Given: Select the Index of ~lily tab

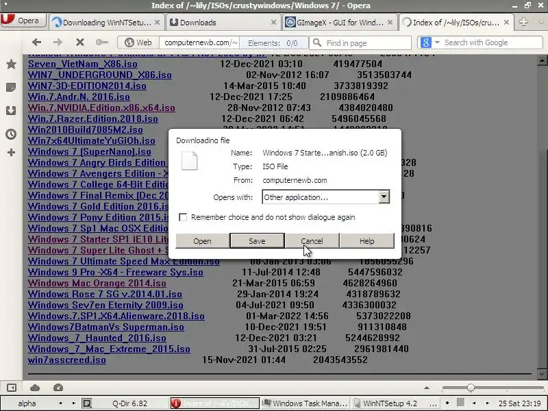Looking at the screenshot, I should tap(456, 23).
